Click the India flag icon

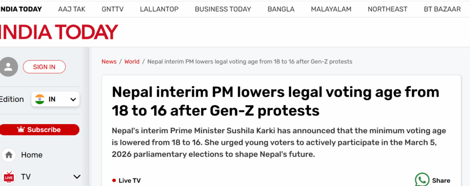point(39,99)
